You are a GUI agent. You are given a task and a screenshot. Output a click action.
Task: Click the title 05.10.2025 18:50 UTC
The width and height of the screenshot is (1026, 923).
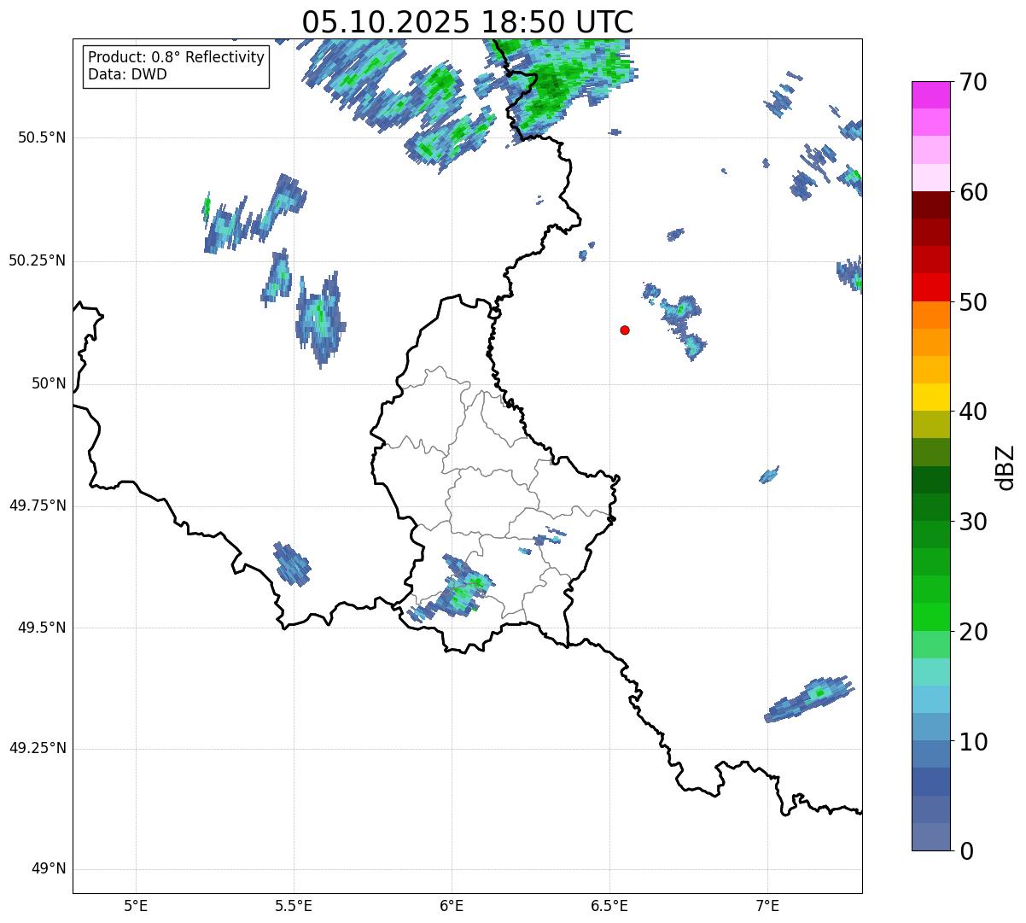tap(467, 22)
